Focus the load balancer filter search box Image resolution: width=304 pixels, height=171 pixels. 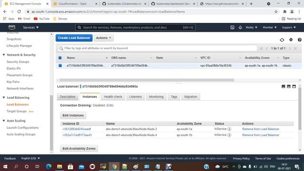pos(157,48)
